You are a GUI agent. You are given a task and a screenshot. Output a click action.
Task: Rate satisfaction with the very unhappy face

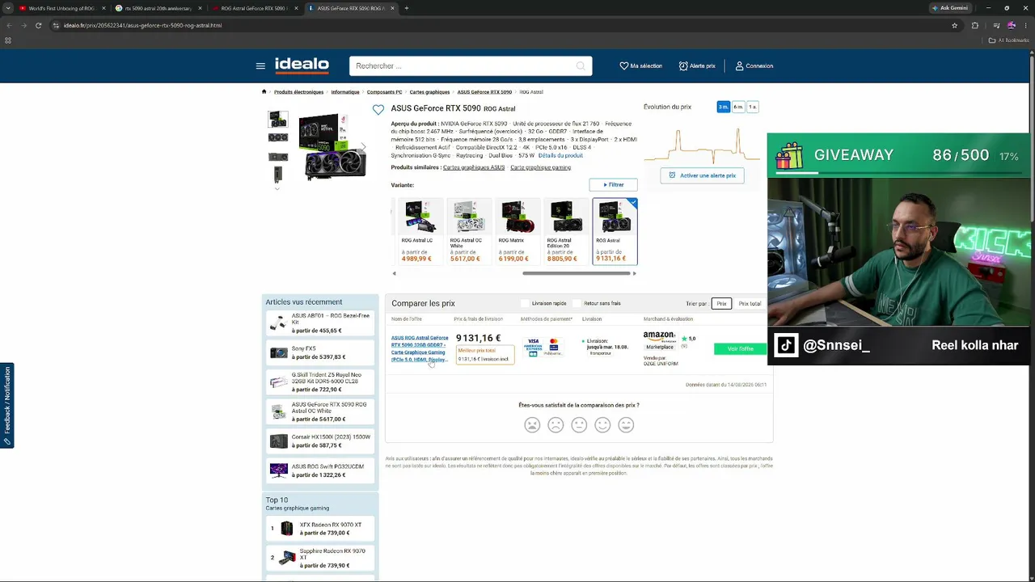pos(532,424)
